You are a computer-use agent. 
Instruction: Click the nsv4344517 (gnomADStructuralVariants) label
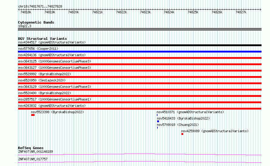click(52, 42)
